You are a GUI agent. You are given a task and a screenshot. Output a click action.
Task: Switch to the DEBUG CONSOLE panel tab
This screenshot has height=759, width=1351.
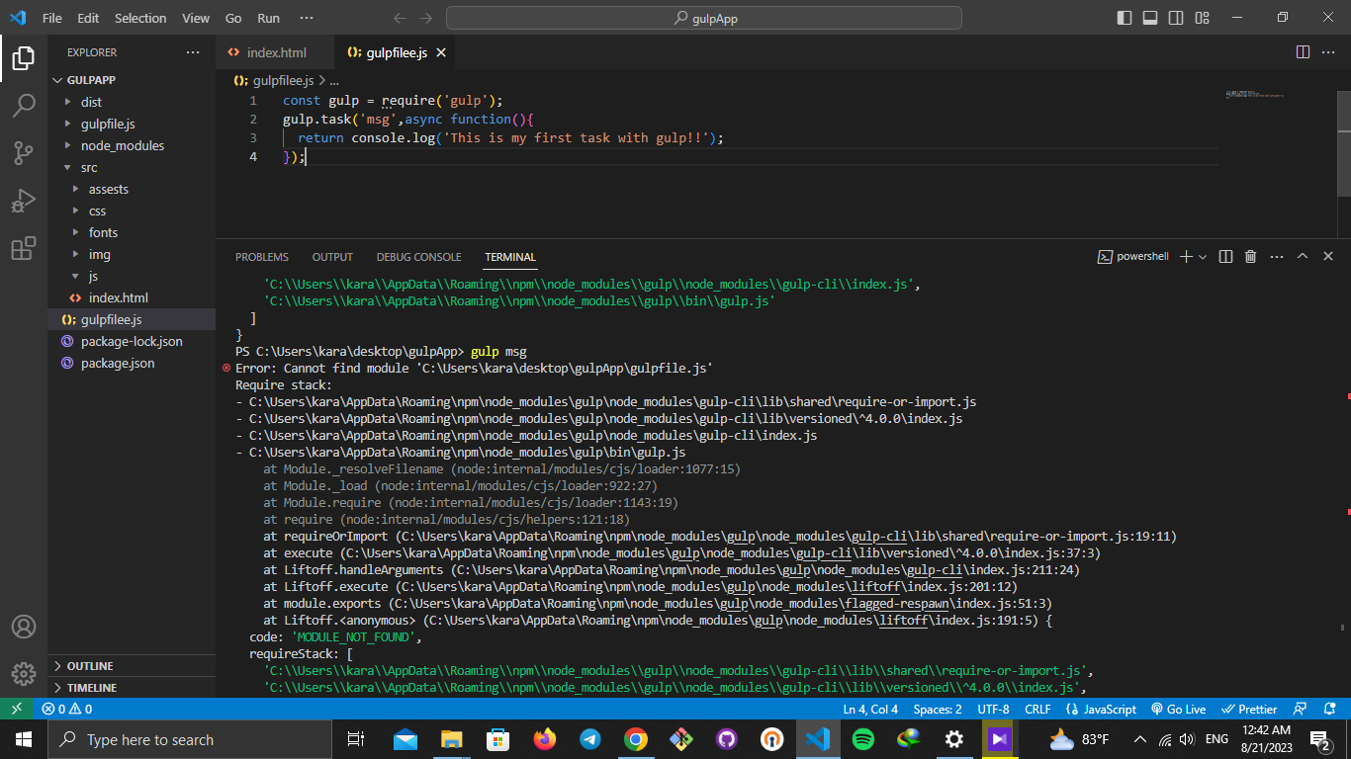click(x=418, y=257)
